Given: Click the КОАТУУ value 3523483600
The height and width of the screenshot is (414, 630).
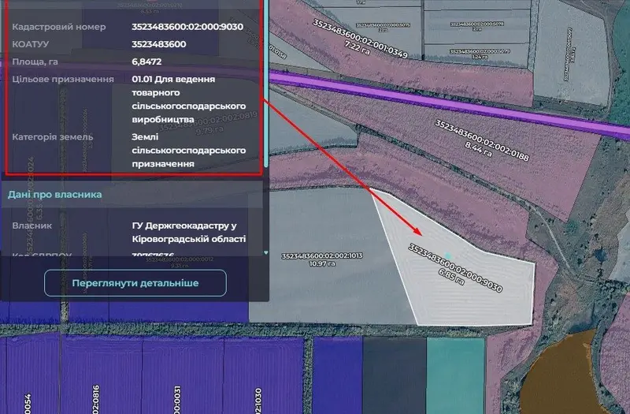Looking at the screenshot, I should pyautogui.click(x=159, y=44).
